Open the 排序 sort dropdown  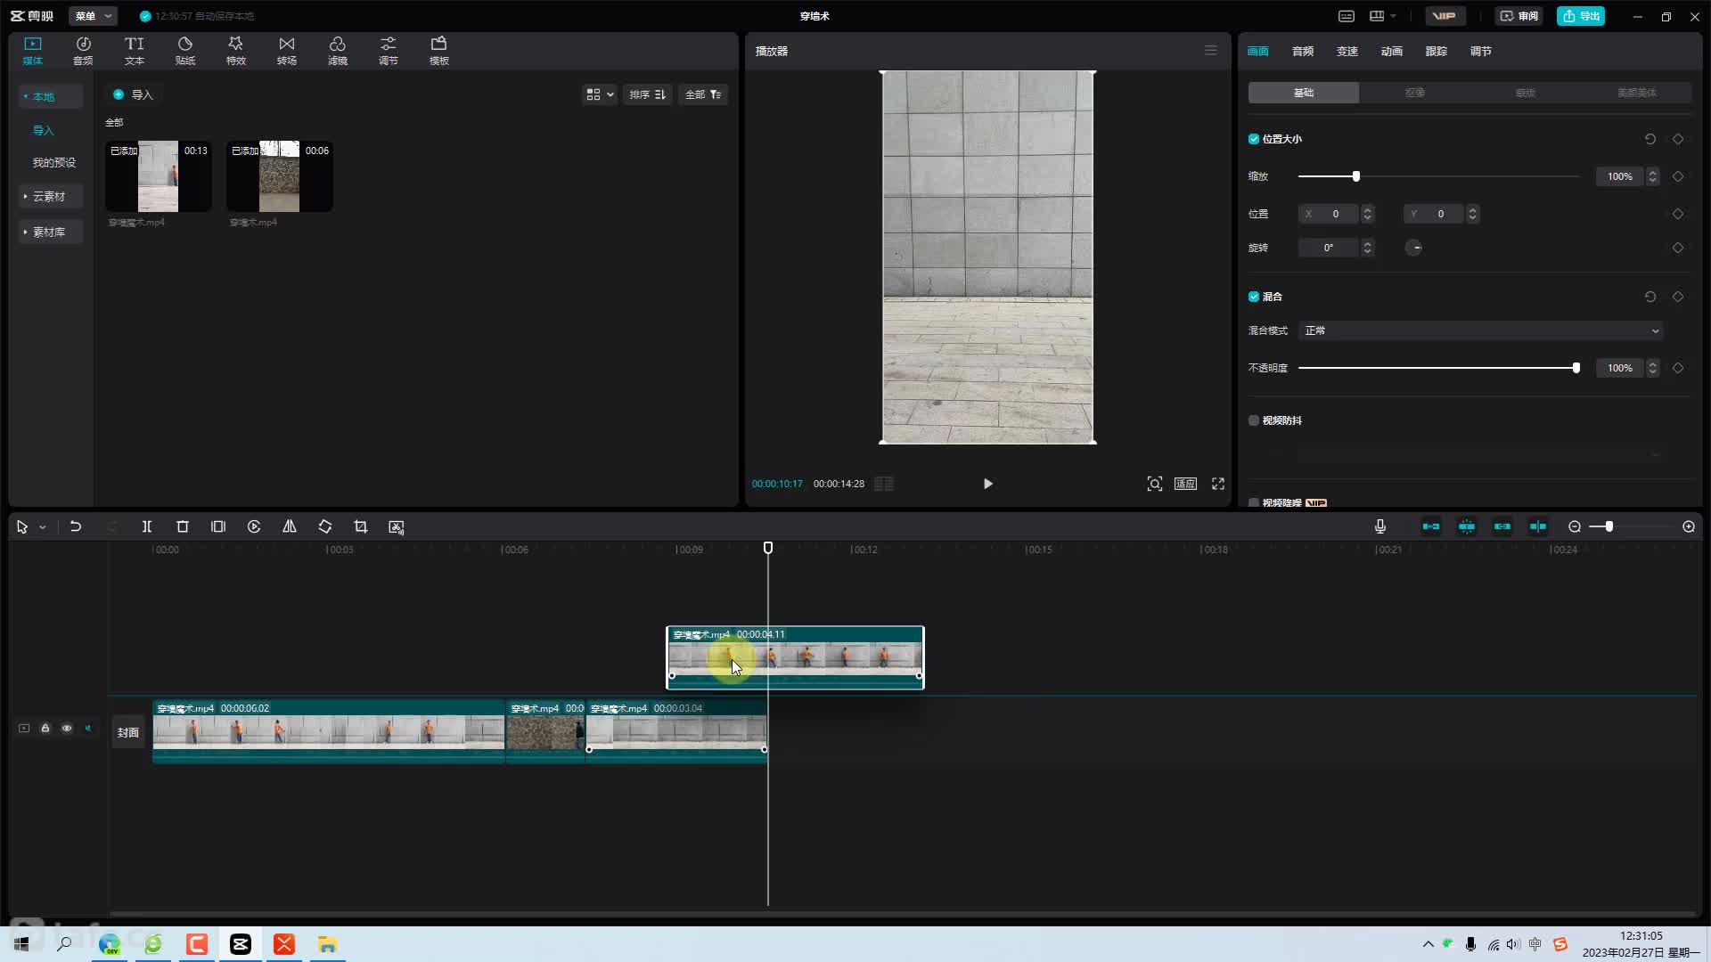point(648,94)
